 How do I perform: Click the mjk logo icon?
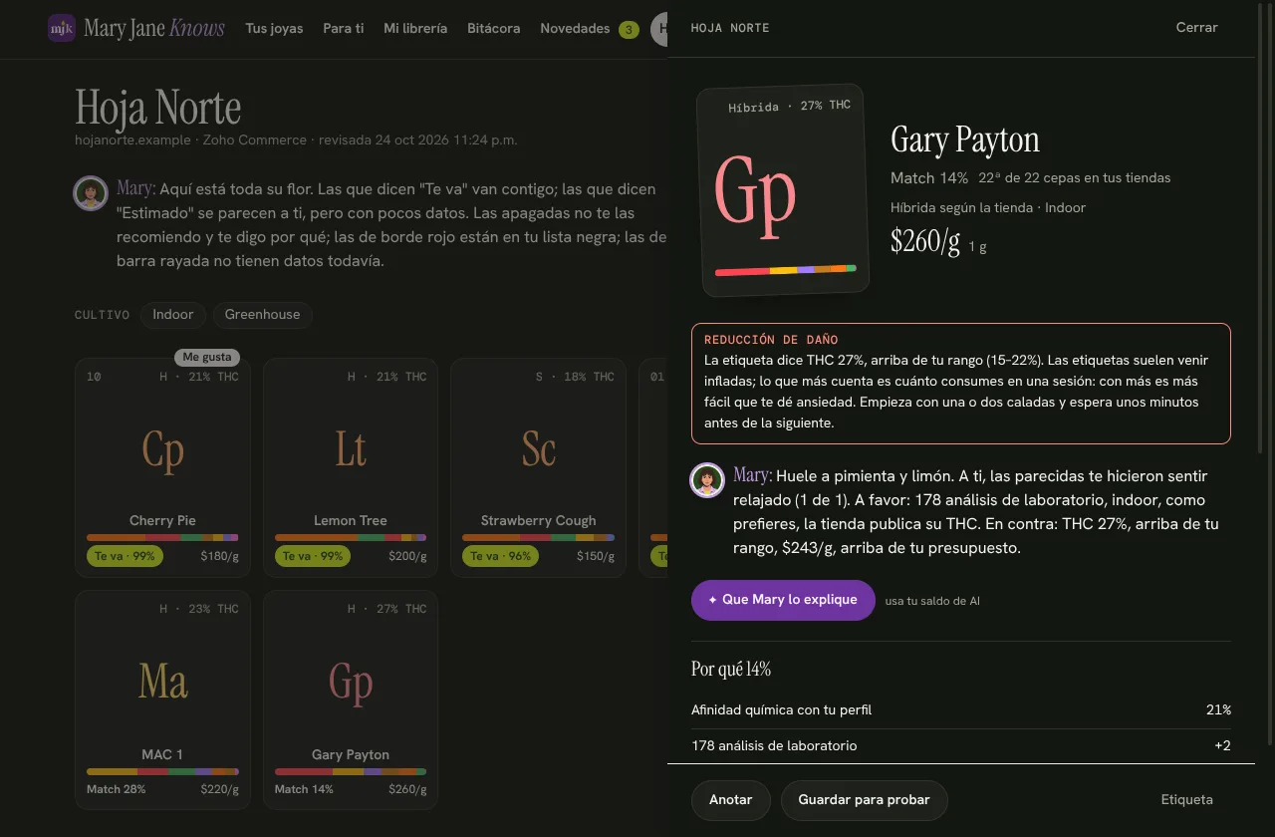(x=62, y=28)
